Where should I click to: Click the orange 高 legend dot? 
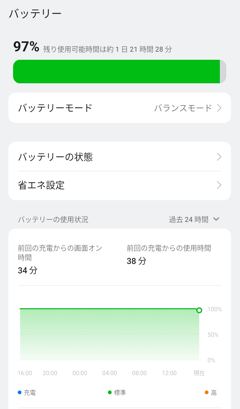(x=206, y=393)
